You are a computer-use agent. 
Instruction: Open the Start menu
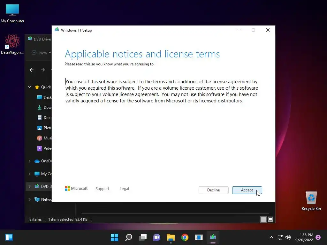[114, 237]
